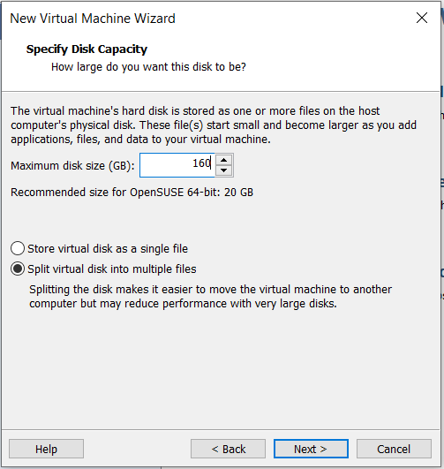Select Store virtual disk as a single file radio
This screenshot has height=469, width=444.
click(18, 248)
